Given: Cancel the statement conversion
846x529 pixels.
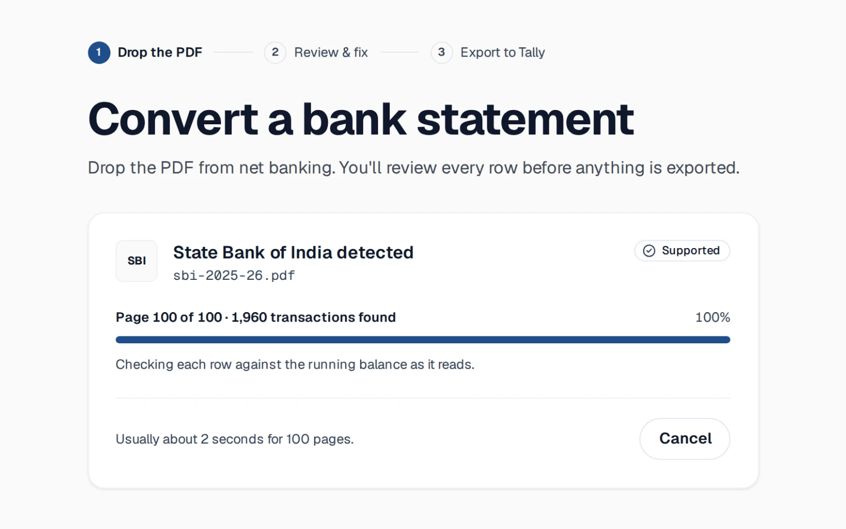Looking at the screenshot, I should coord(685,439).
